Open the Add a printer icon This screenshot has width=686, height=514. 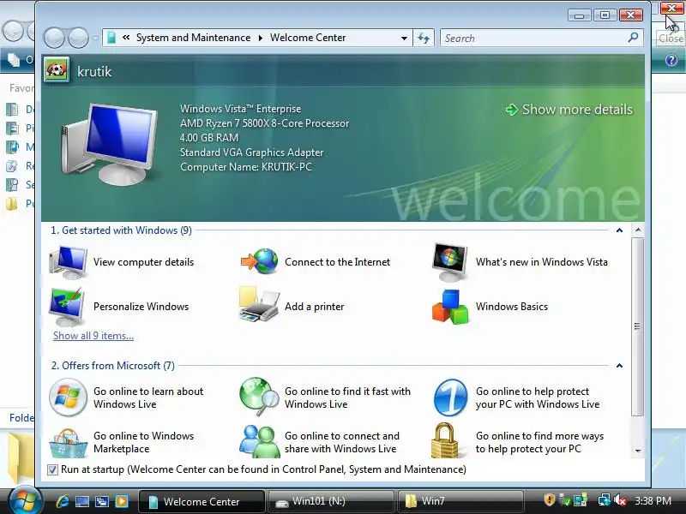click(x=260, y=305)
